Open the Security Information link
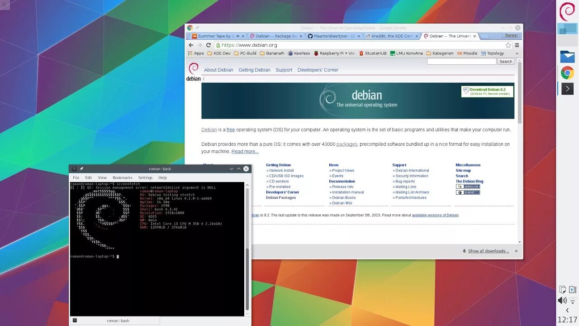 412,176
